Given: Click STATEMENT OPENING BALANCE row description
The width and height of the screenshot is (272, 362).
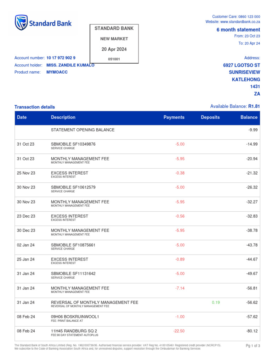Looking at the screenshot, I should point(83,130).
